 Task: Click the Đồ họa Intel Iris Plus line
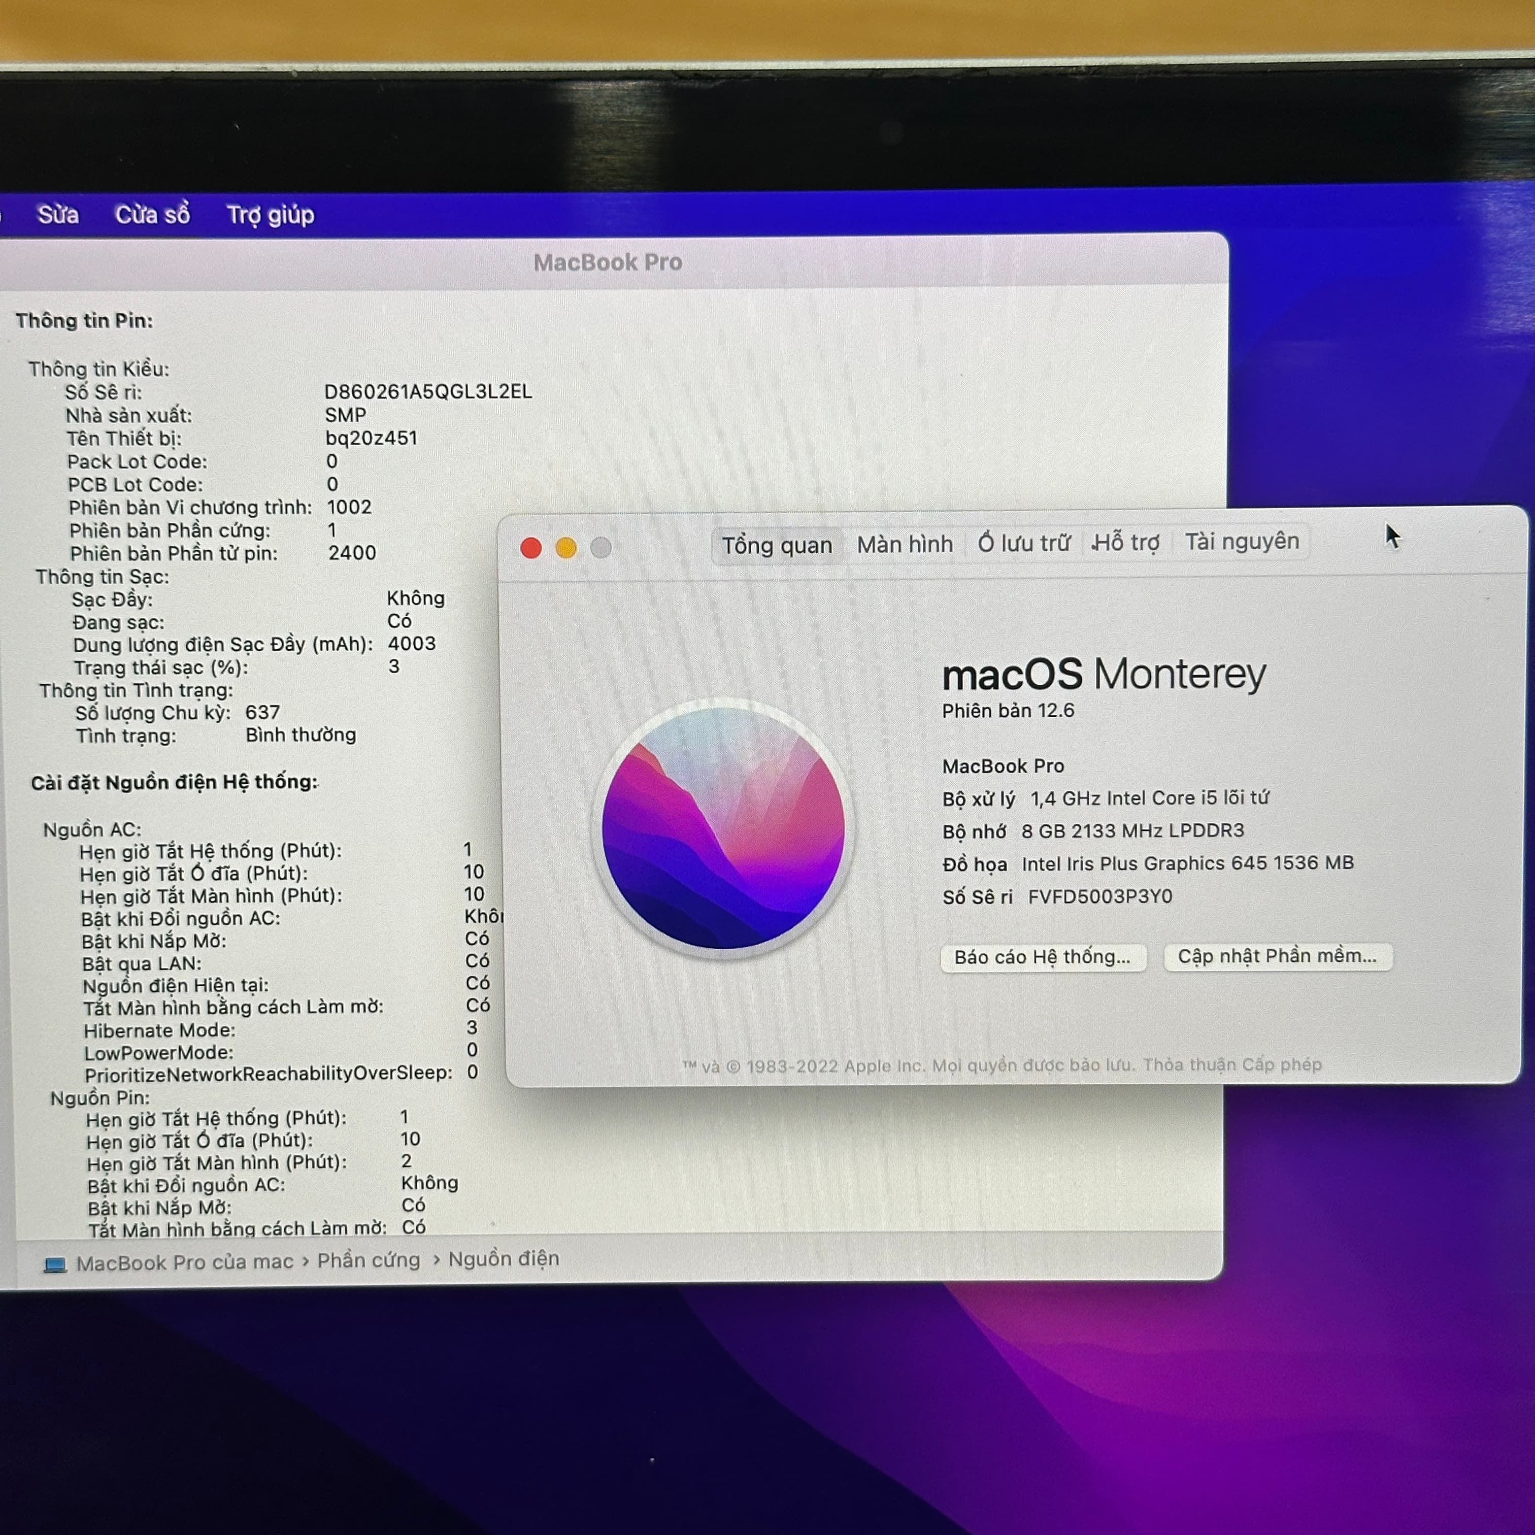coord(1147,863)
